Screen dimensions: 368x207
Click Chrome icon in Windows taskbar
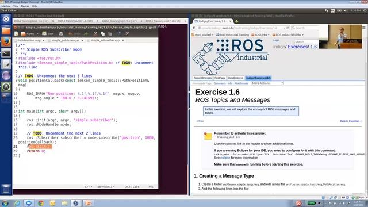[41, 203]
